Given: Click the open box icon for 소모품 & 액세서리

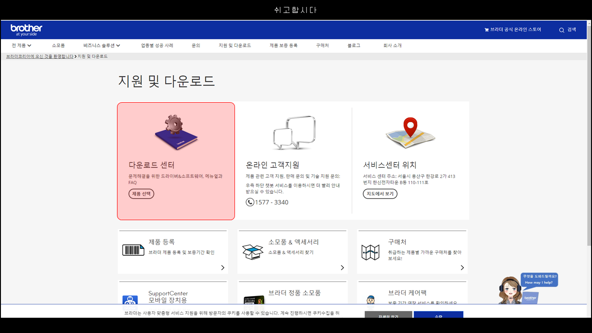Looking at the screenshot, I should point(253,252).
